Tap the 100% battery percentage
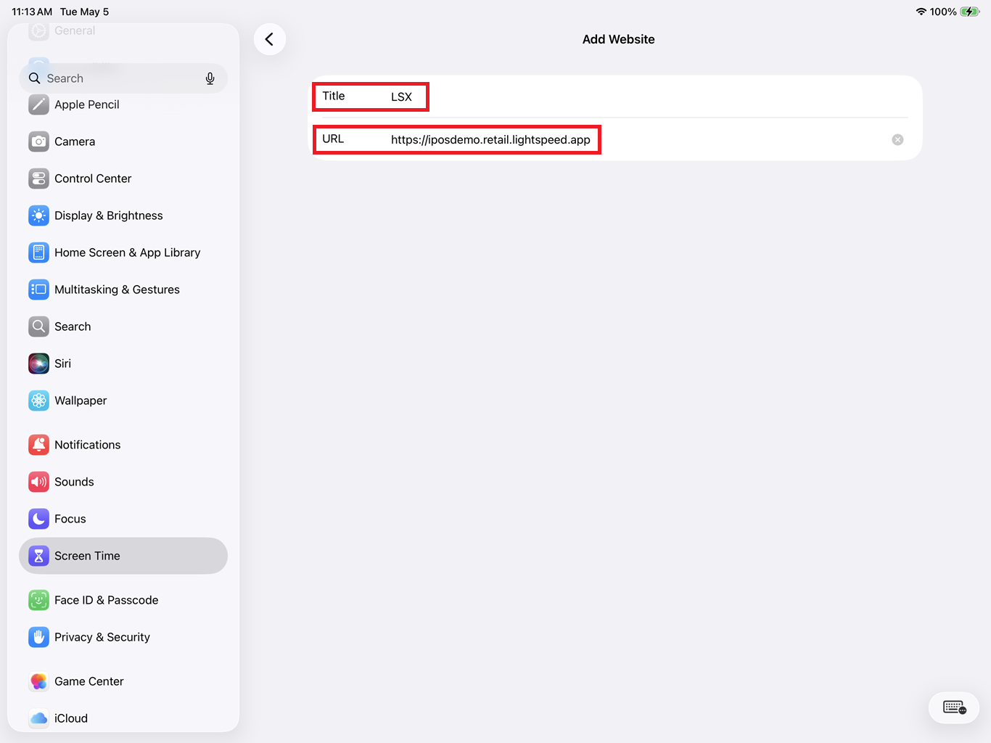This screenshot has width=991, height=743. (943, 12)
